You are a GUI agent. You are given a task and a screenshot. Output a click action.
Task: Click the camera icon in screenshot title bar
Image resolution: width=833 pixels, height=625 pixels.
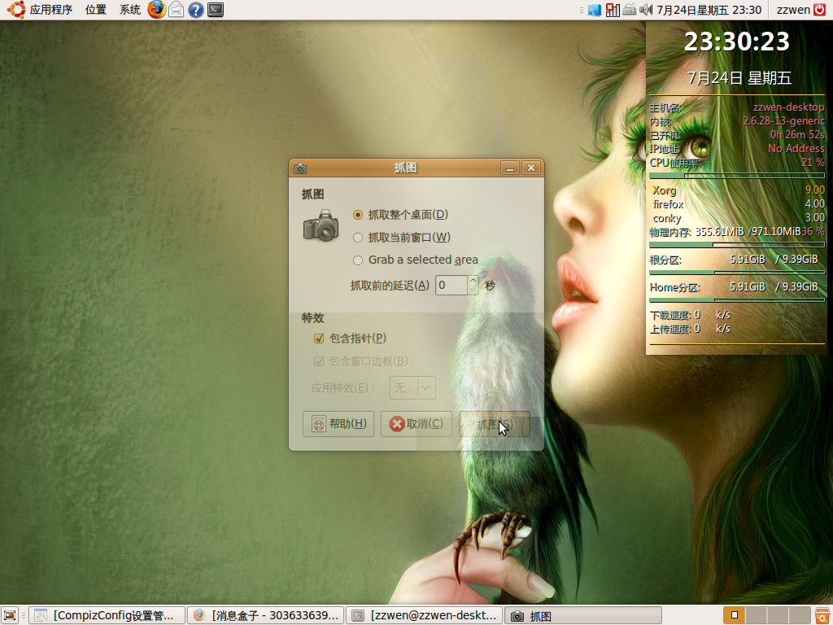(x=300, y=168)
